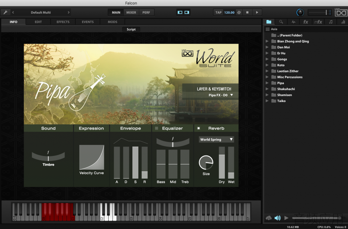Open the fx effects browser tab

pos(306,22)
